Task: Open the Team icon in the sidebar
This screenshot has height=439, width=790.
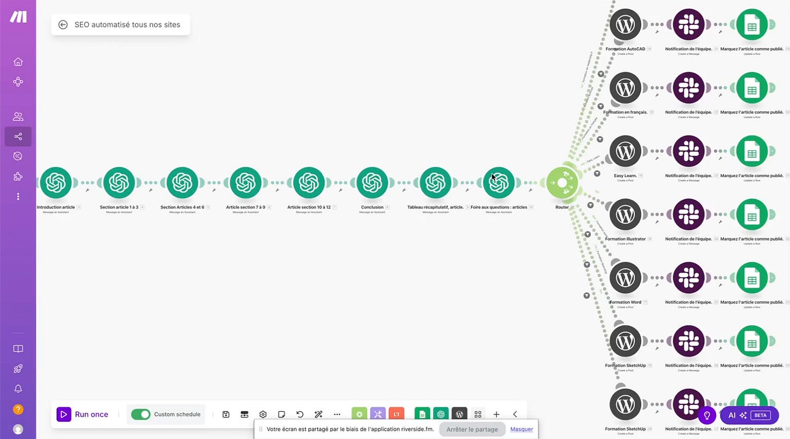Action: click(x=18, y=117)
